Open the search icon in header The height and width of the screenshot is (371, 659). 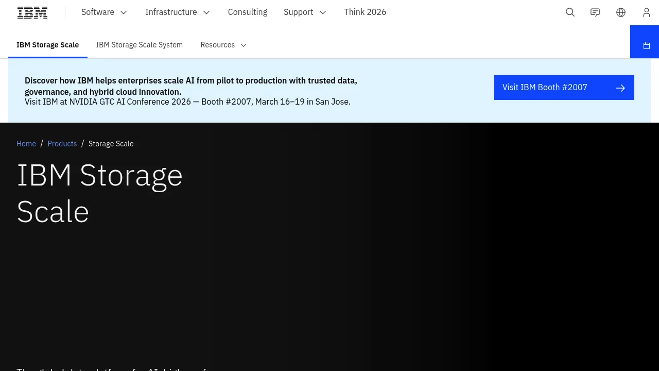(570, 12)
